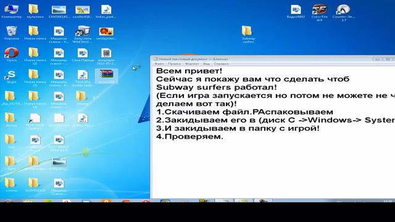Screen dimensions: 395x222
Task: Minimize the Блокнот window
Action: (x=377, y=59)
